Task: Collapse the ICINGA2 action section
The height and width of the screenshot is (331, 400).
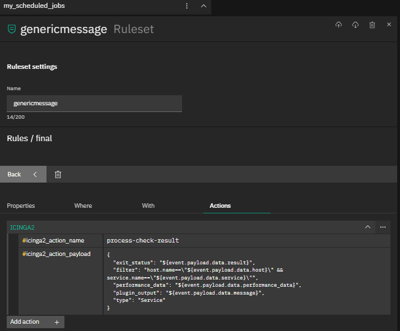Action: (368, 227)
